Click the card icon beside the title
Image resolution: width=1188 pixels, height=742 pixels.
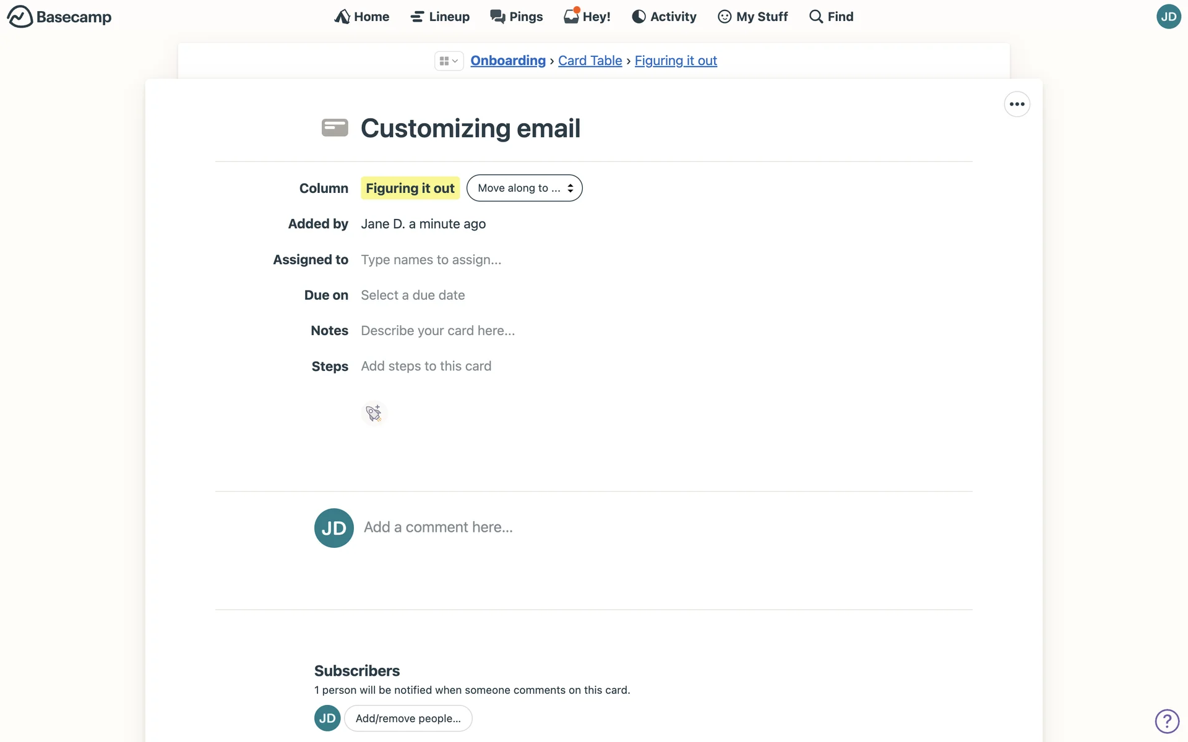pyautogui.click(x=335, y=128)
